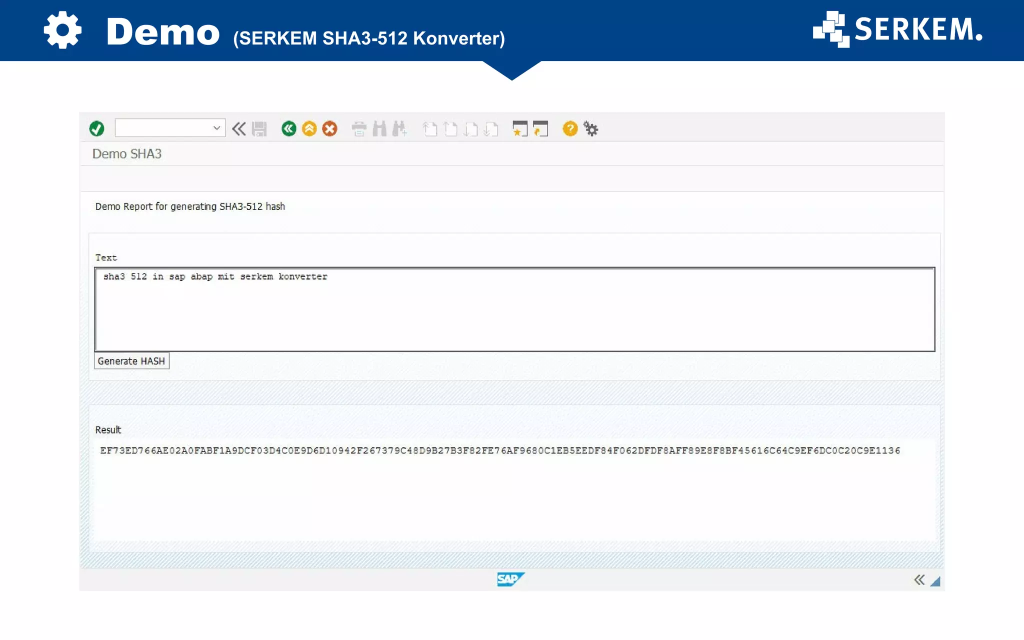Image resolution: width=1024 pixels, height=640 pixels.
Task: Click the Print icon
Action: pos(359,128)
